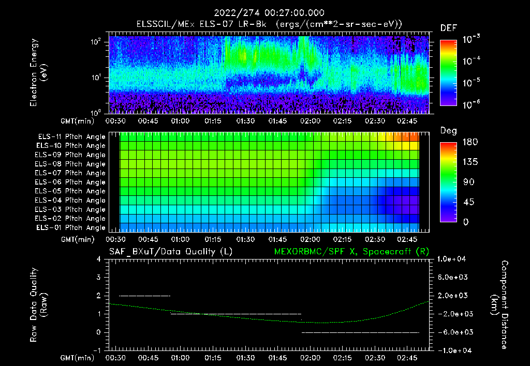Select the ELS-09 Pitch Angle row label
Image resolution: width=530 pixels, height=366 pixels.
70,155
